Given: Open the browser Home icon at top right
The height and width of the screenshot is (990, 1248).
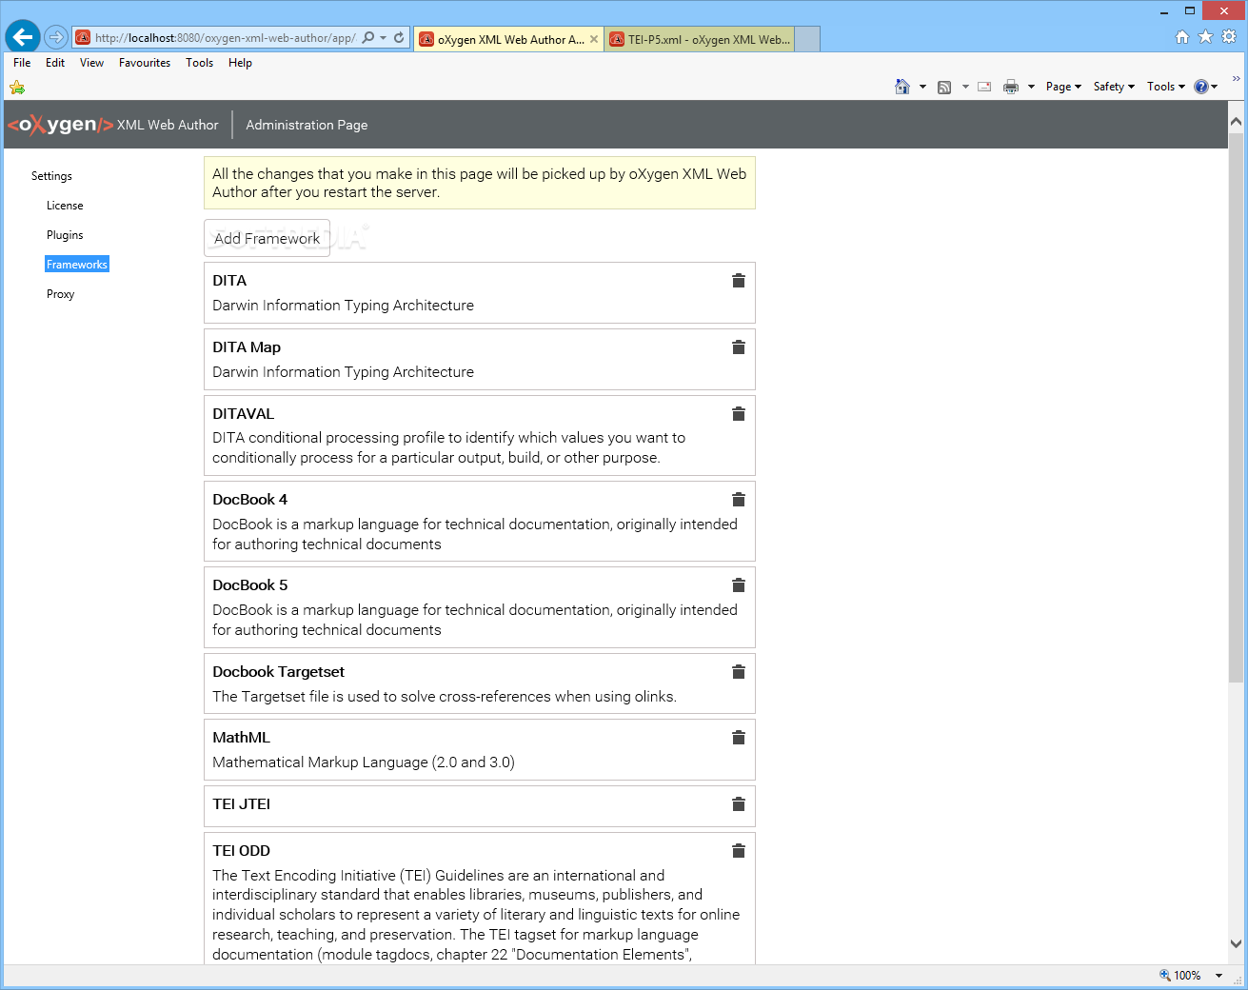Looking at the screenshot, I should point(1181,37).
